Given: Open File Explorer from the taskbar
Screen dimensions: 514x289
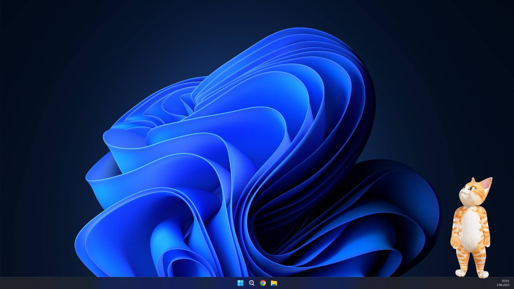Looking at the screenshot, I should [274, 283].
